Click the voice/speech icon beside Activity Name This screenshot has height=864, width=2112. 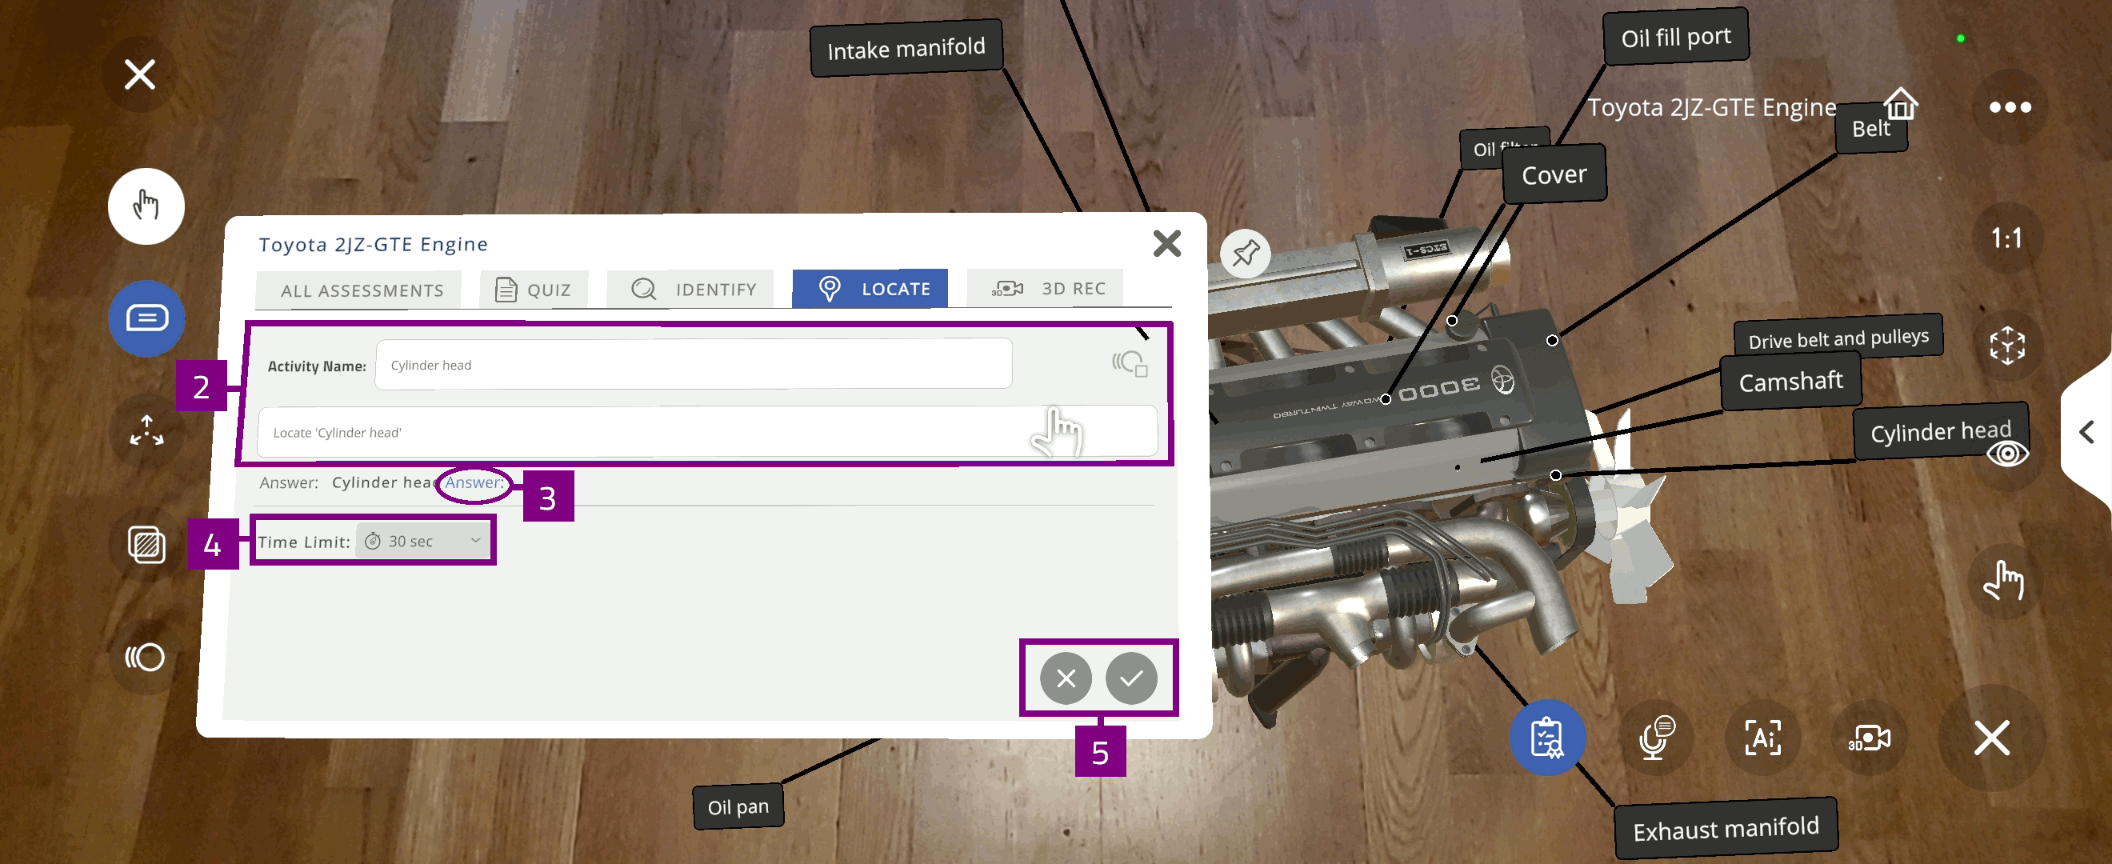click(1130, 362)
